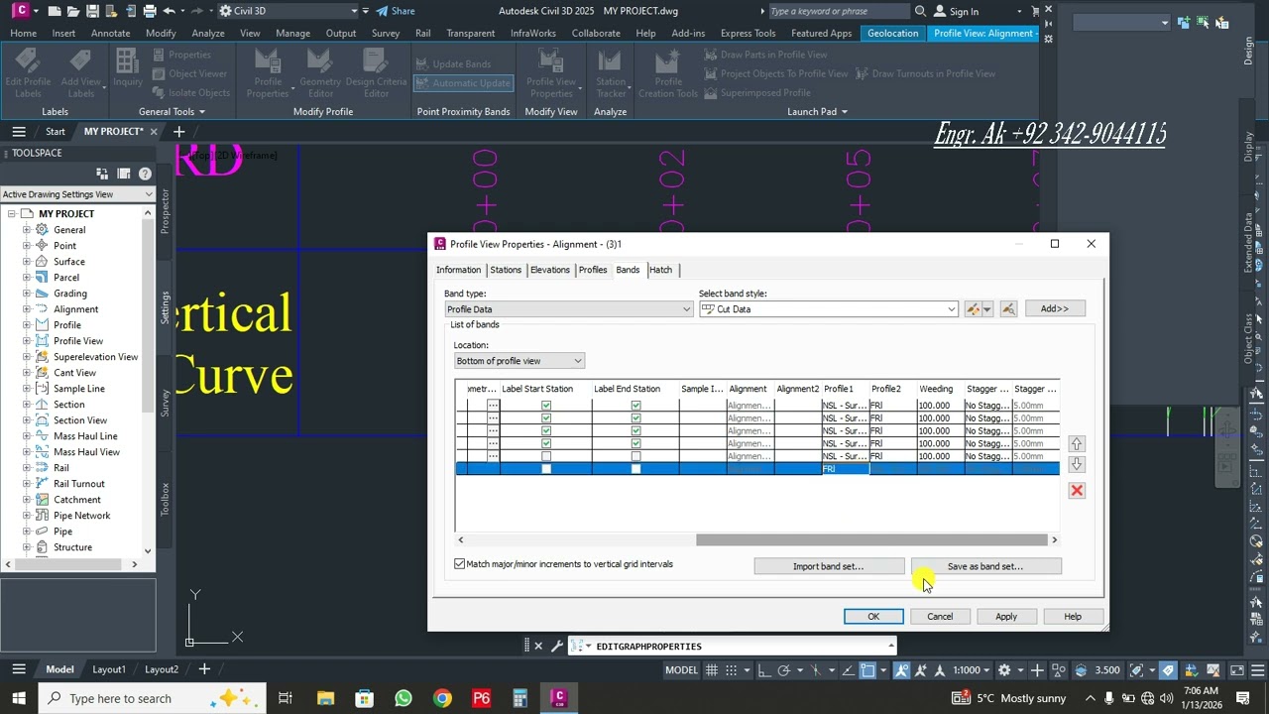Click the Plot printer icon in quick access toolbar
The image size is (1269, 714).
click(x=150, y=11)
